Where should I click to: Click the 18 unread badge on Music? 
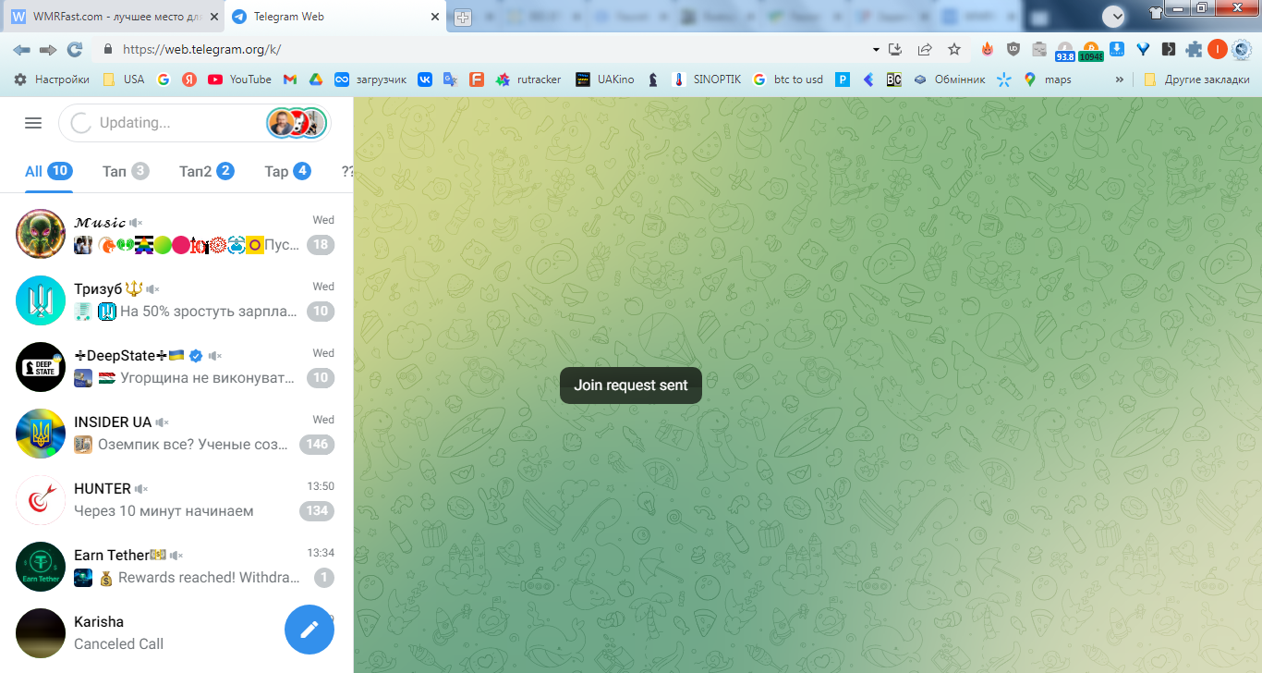point(321,245)
